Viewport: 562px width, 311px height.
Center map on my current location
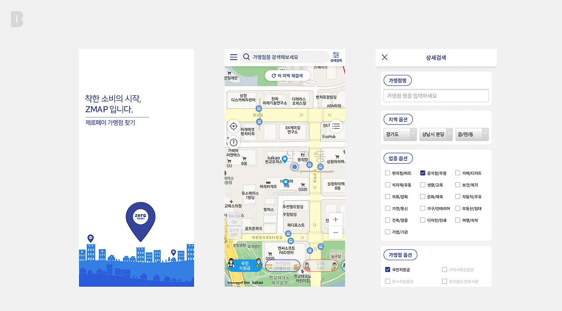click(234, 127)
